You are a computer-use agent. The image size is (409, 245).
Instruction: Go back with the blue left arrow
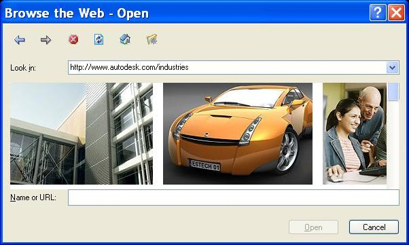[20, 40]
